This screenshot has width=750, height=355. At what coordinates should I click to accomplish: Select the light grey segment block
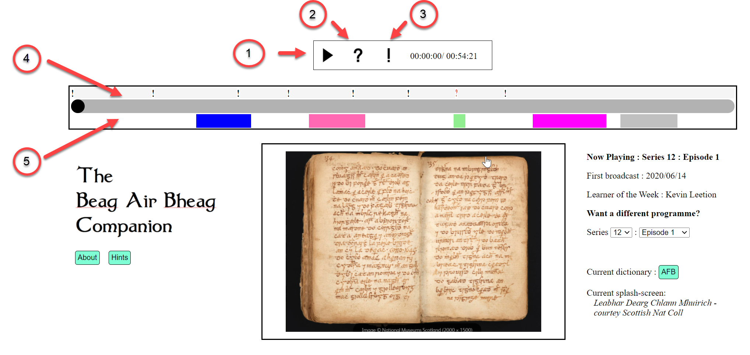click(649, 121)
